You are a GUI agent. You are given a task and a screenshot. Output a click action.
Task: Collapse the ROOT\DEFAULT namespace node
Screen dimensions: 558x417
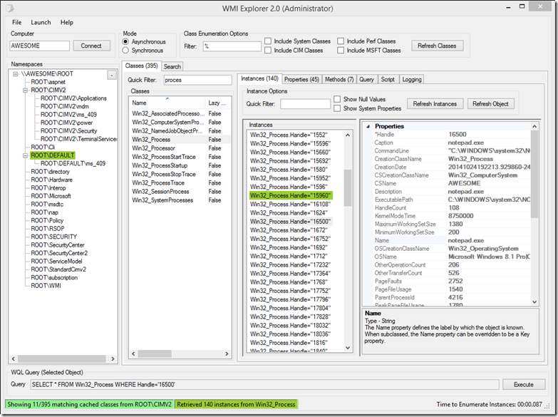25,155
